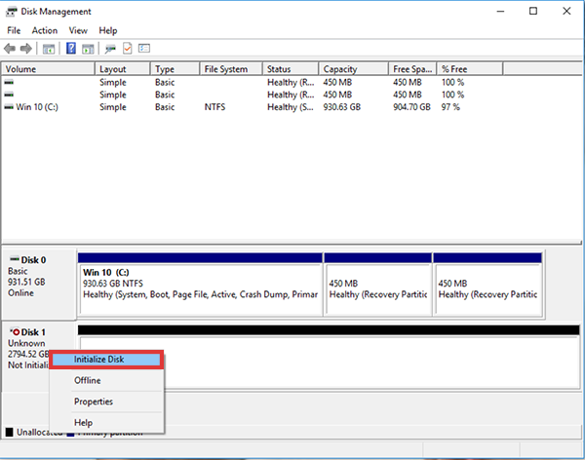Select the middle 450 MB recovery partition block

coord(378,285)
